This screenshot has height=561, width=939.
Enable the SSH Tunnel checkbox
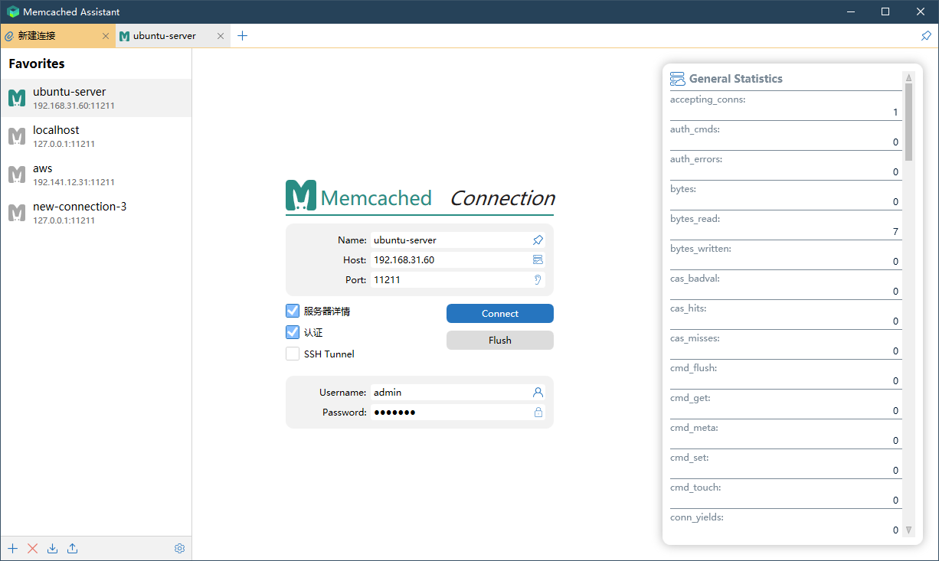point(293,354)
